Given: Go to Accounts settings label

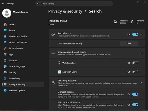Looking at the screenshot, I should click(13, 61).
